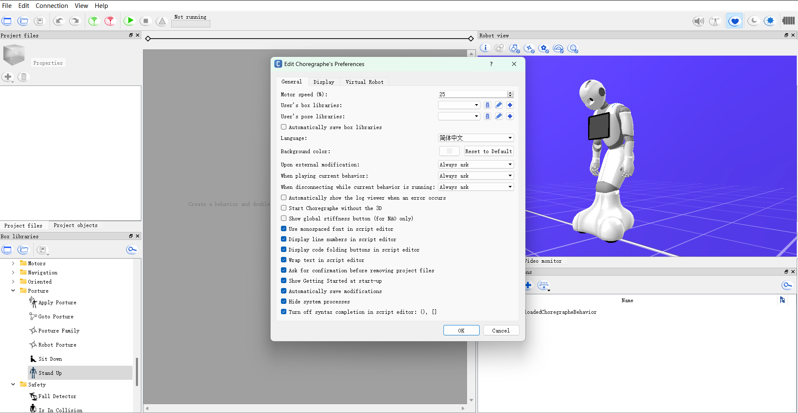Click the sun wake up icon
Viewport: 798px width, 413px height.
(770, 21)
